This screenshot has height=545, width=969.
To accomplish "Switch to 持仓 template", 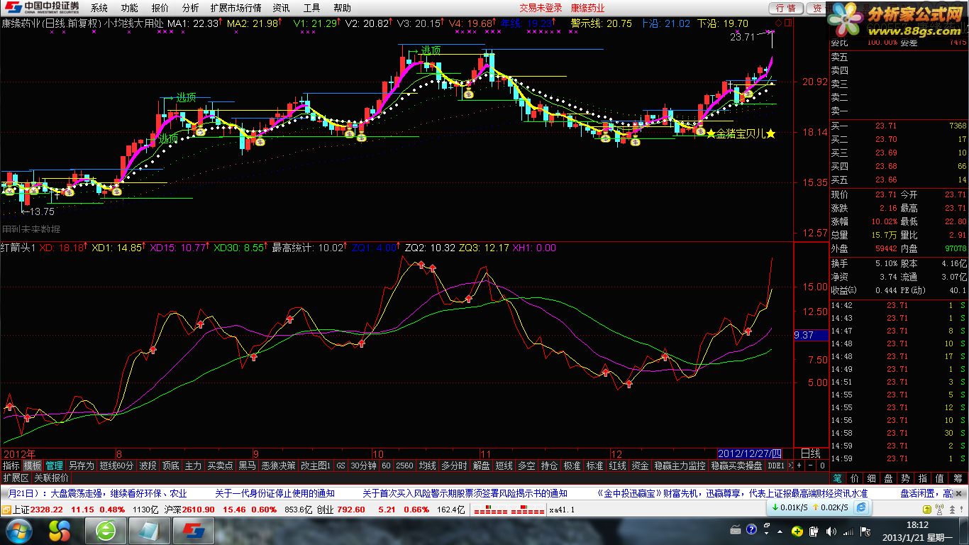I will click(549, 466).
